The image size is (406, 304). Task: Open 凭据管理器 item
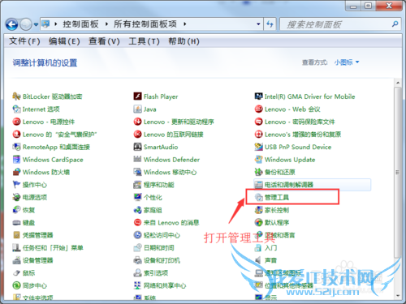pos(32,235)
